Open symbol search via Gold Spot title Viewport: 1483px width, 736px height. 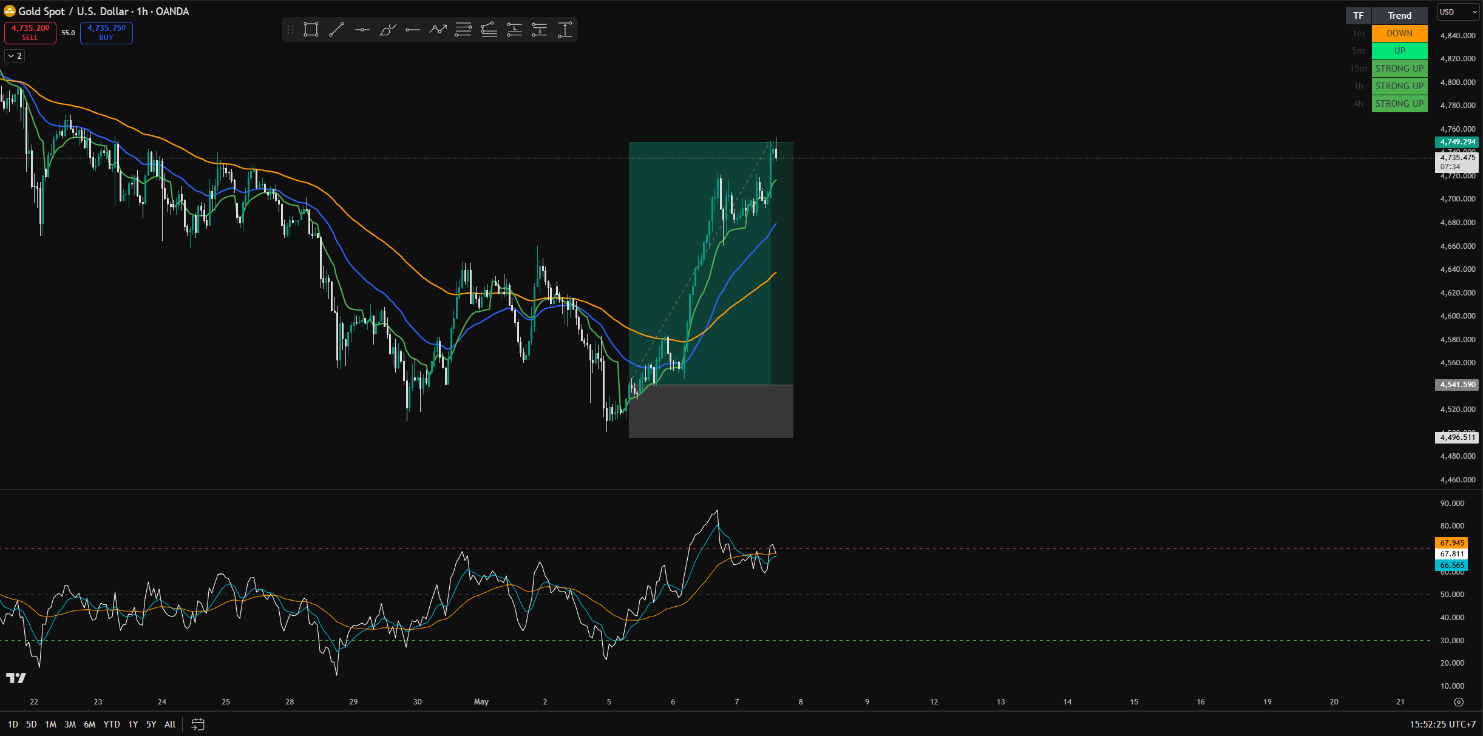[x=104, y=11]
